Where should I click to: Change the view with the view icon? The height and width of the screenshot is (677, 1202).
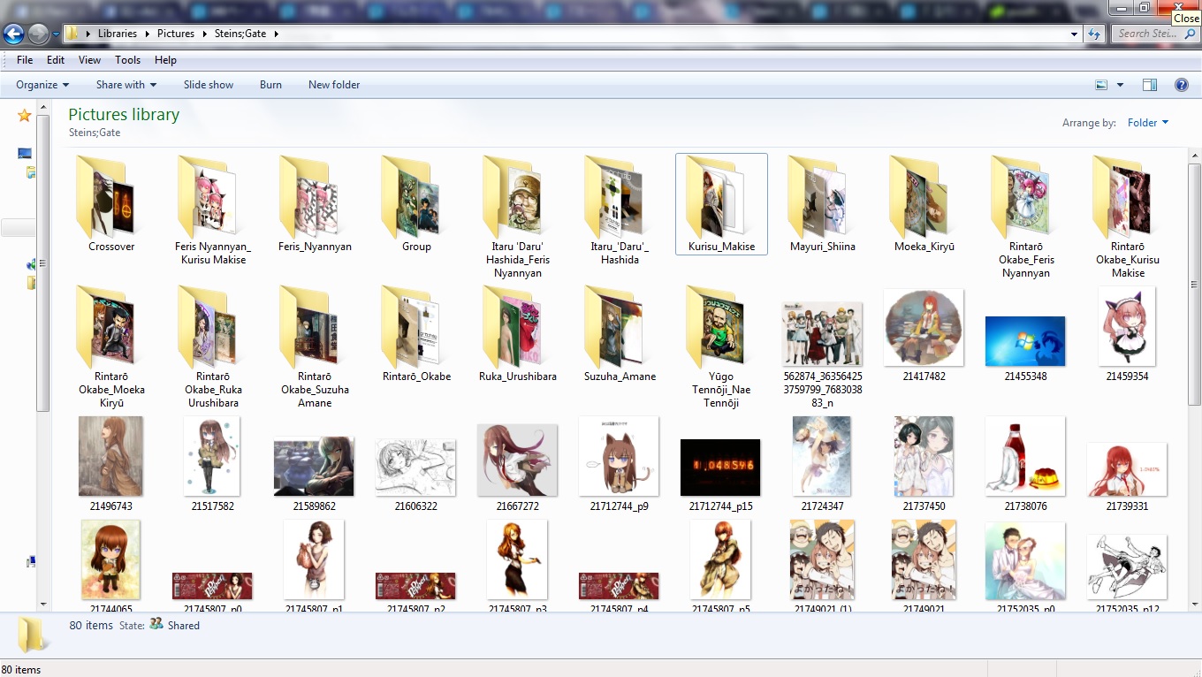point(1101,85)
